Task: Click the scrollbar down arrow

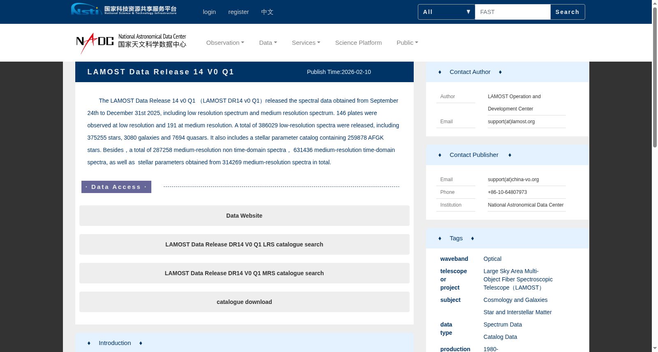Action: 655,348
